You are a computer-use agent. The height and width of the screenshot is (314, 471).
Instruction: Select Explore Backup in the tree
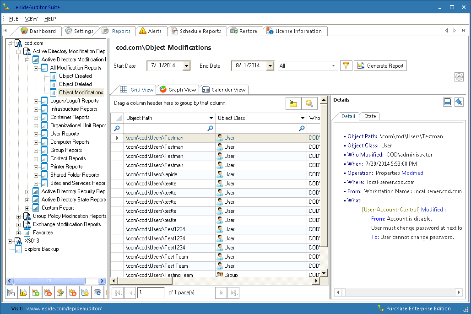click(42, 249)
